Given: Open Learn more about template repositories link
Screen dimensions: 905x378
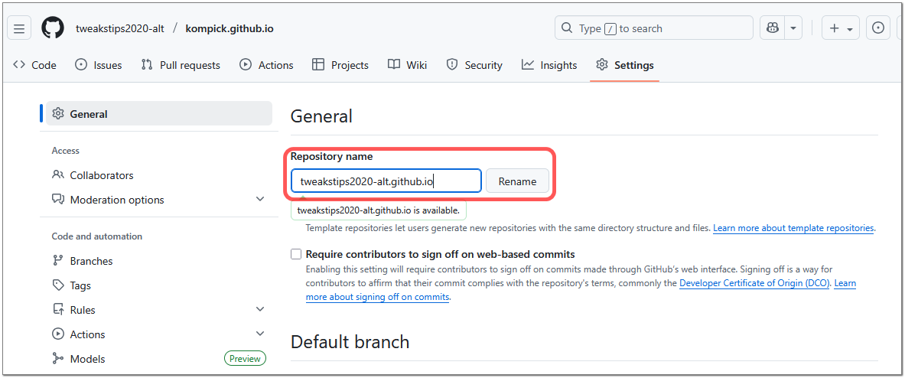Looking at the screenshot, I should (x=793, y=228).
